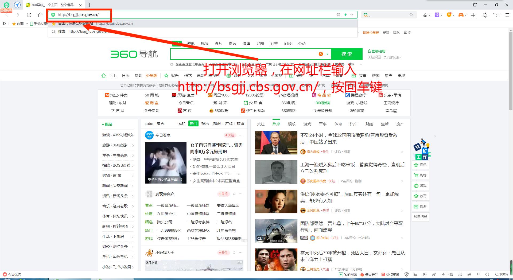This screenshot has width=513, height=280.
Task: Click the 下载 download icon in status bar
Action: tap(447, 274)
